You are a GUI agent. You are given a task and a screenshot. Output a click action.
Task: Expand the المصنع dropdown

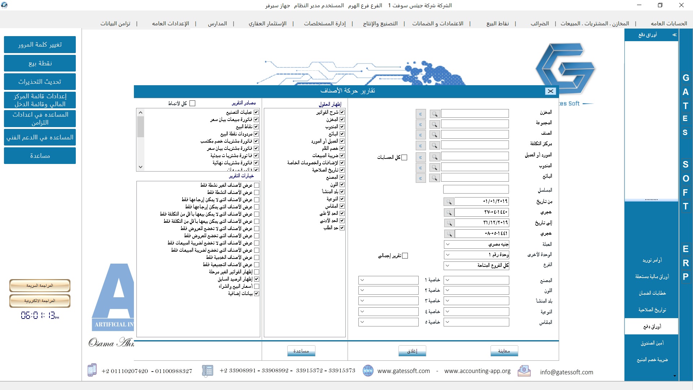click(476, 280)
